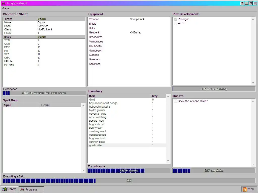Click the Experience progress bar
Viewport: 258px width, 193px height.
point(44,93)
